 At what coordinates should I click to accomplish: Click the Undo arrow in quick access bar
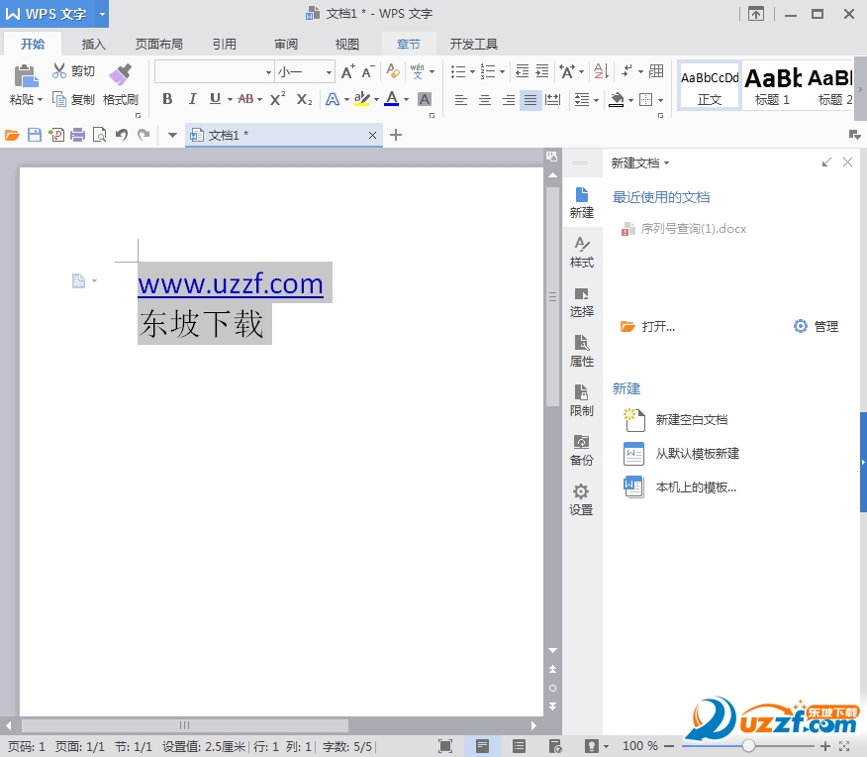pyautogui.click(x=122, y=135)
